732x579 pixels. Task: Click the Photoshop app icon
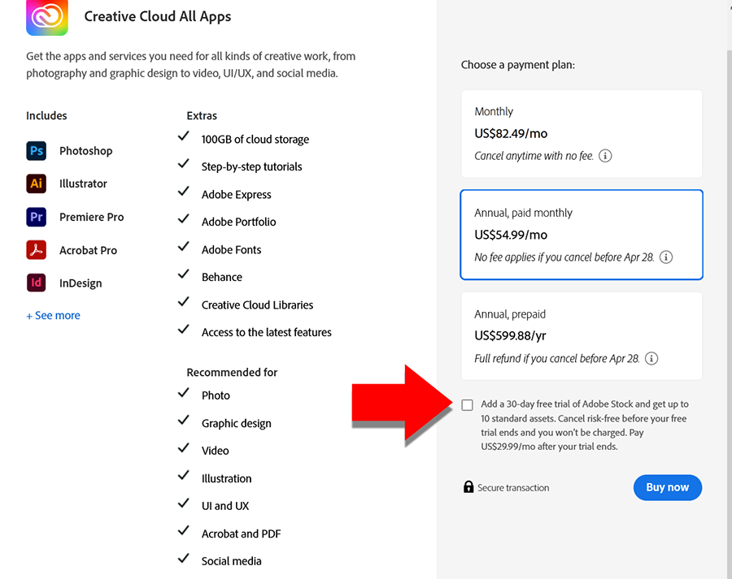tap(36, 151)
